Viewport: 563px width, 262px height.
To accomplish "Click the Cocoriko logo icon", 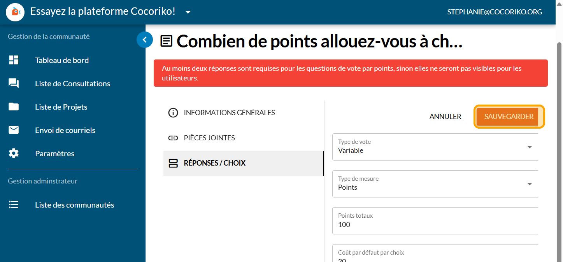I will [x=16, y=12].
